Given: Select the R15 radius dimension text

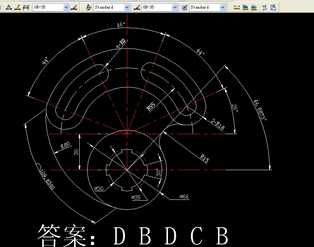Looking at the screenshot, I should point(205,158).
